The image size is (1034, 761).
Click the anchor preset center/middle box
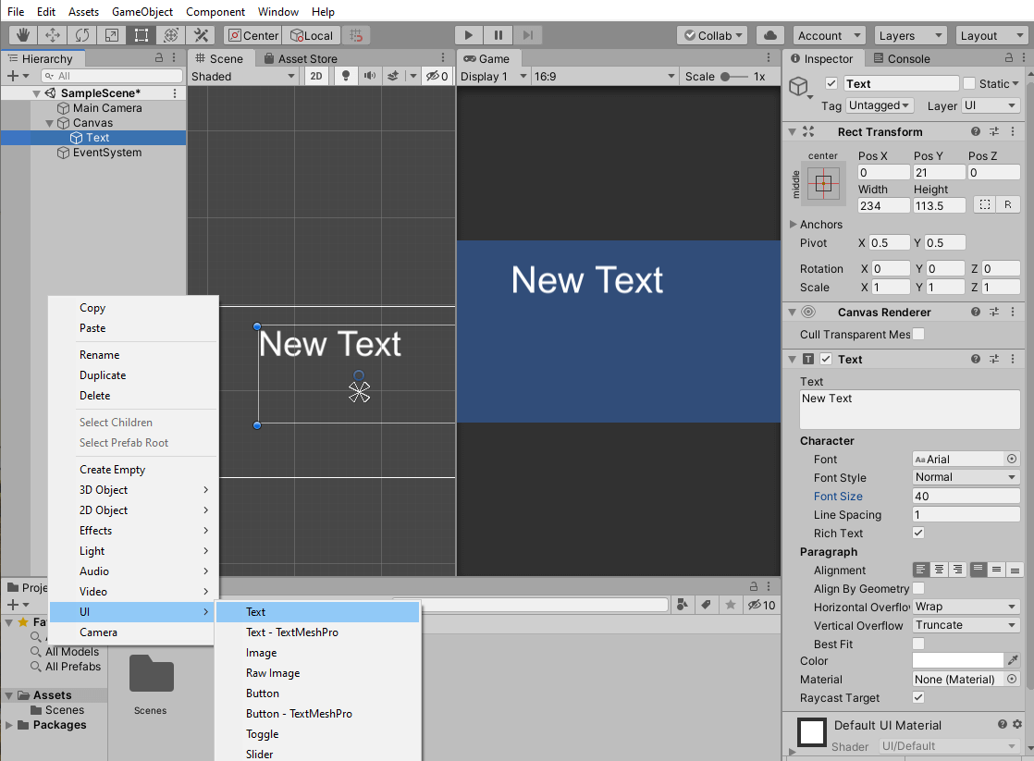click(x=823, y=183)
